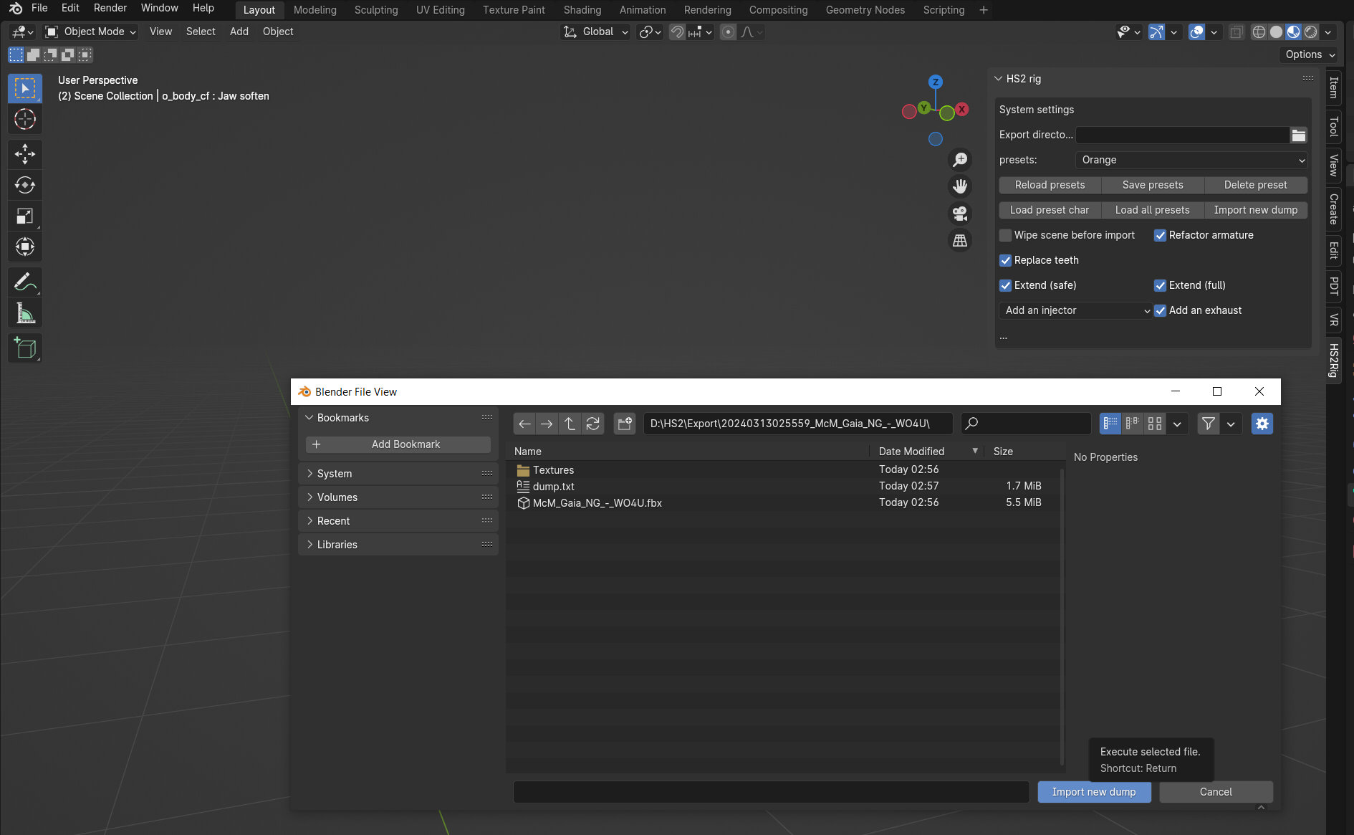Screen dimensions: 1354x835
Task: Uncheck Extend (full)
Action: pyautogui.click(x=1161, y=285)
